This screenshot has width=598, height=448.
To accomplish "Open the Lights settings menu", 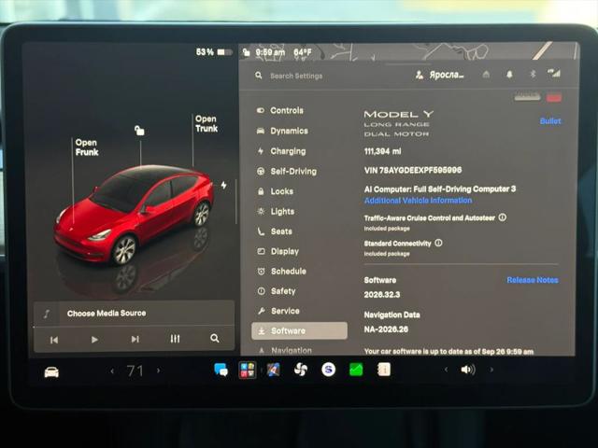I will 277,212.
